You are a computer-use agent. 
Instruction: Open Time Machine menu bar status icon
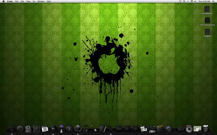pyautogui.click(x=184, y=1)
